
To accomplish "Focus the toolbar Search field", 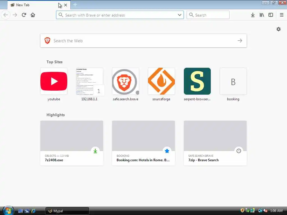I will click(x=208, y=15).
